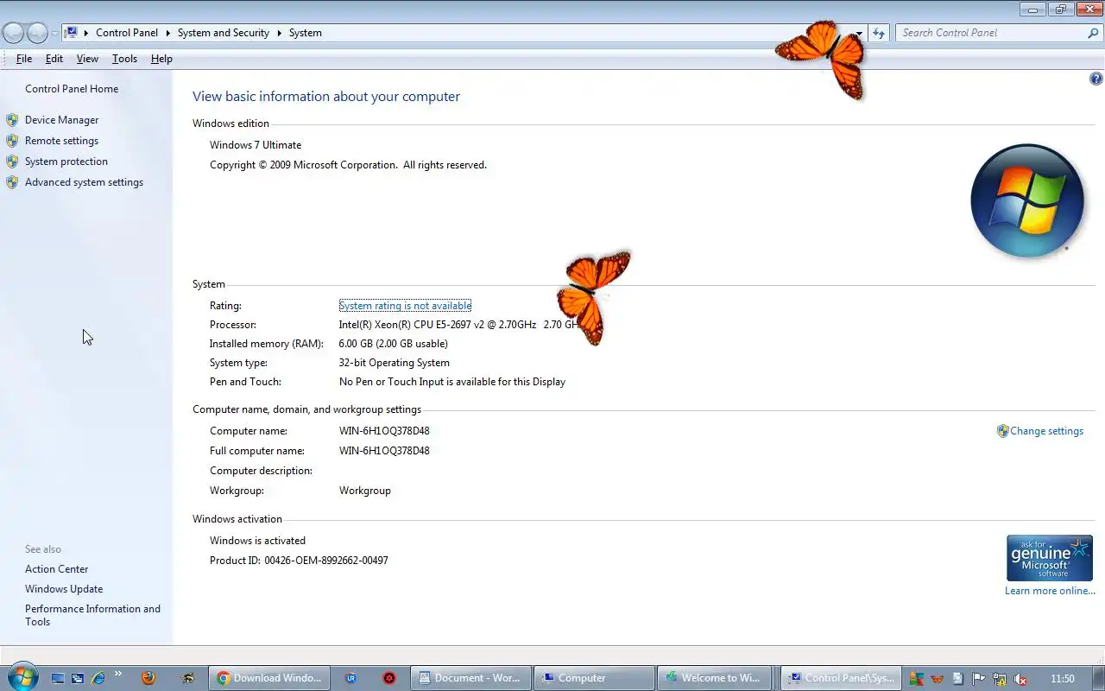Screen dimensions: 1105x691
Task: Open the Tools menu
Action: coord(124,59)
